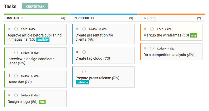Click priority icon on Prepare press-release task
This screenshot has width=209, height=111.
(x=77, y=71)
